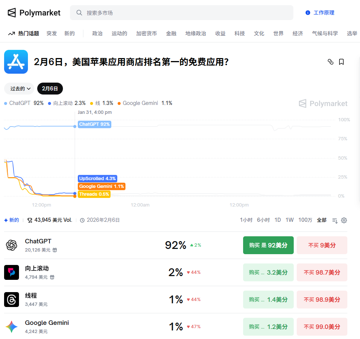Click the ChatGPT logo icon in list
Image resolution: width=360 pixels, height=339 pixels.
12,245
